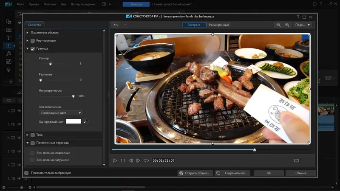Toggle visibility of video track 2
This screenshot has width=340, height=191.
pos(19,138)
